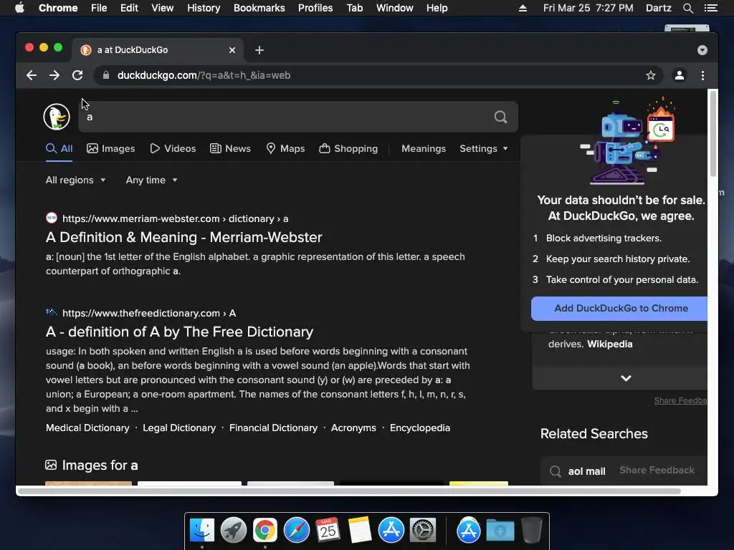
Task: Switch to the Maps search tab
Action: pos(285,149)
